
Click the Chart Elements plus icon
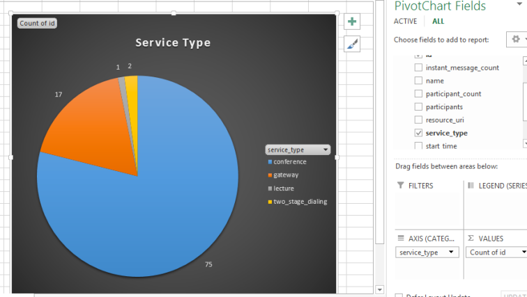(353, 22)
